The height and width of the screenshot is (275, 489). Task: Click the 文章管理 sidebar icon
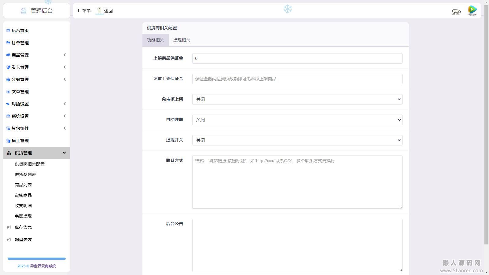[8, 92]
